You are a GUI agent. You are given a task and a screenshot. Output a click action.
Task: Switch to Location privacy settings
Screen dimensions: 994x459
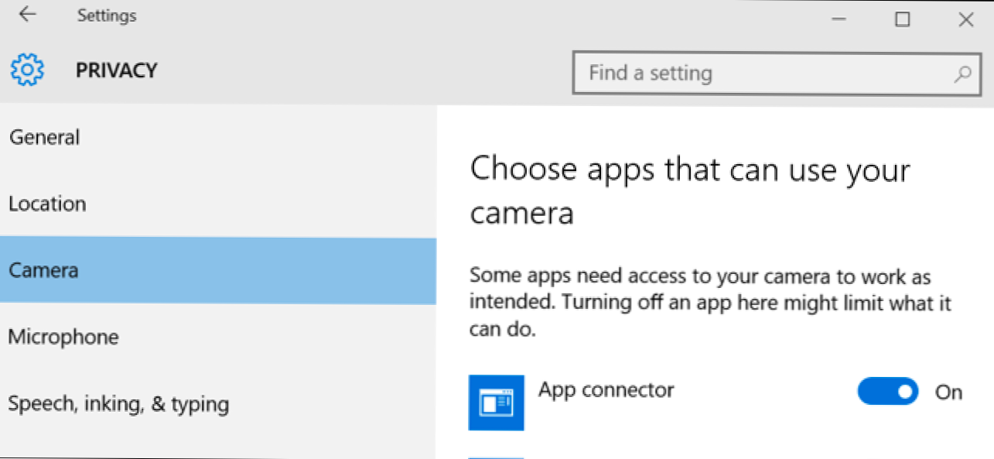coord(47,204)
